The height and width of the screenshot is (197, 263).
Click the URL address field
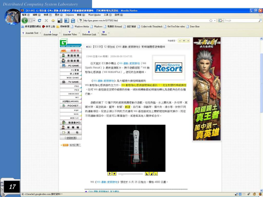145,21
